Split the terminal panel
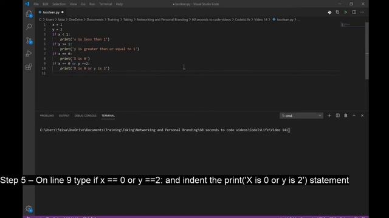Screen dimensions: 389x218 (338, 116)
